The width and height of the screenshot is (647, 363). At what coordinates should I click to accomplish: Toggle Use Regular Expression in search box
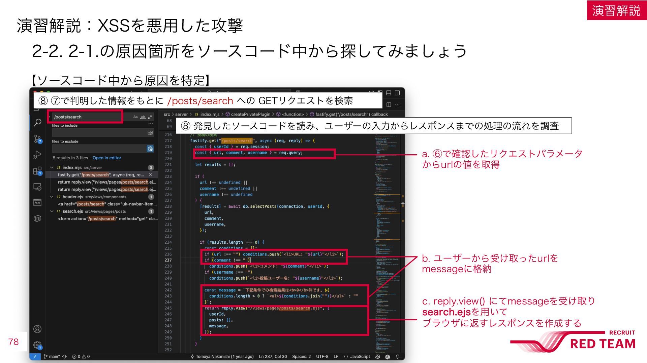(x=150, y=117)
